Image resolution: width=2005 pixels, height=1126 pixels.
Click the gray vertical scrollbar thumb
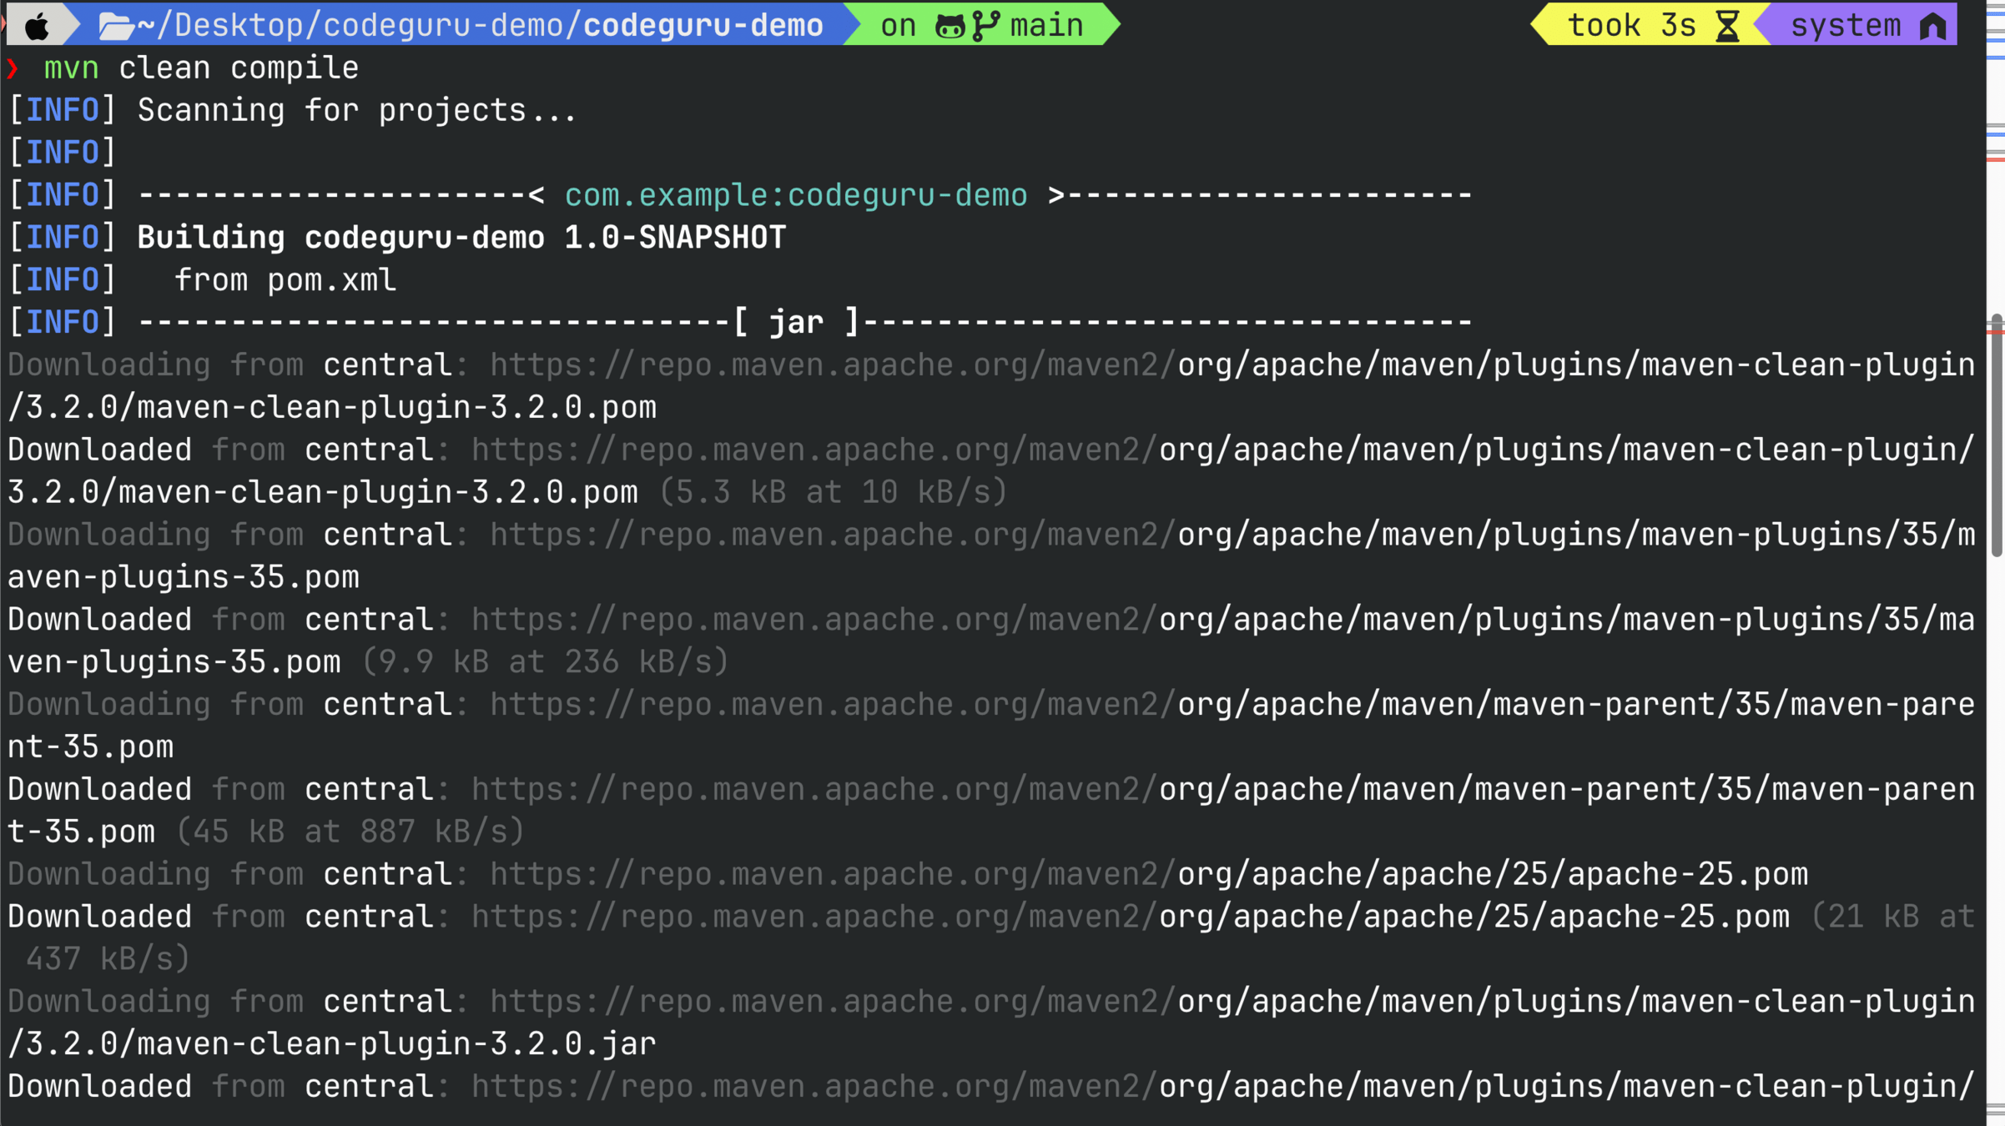(1996, 434)
